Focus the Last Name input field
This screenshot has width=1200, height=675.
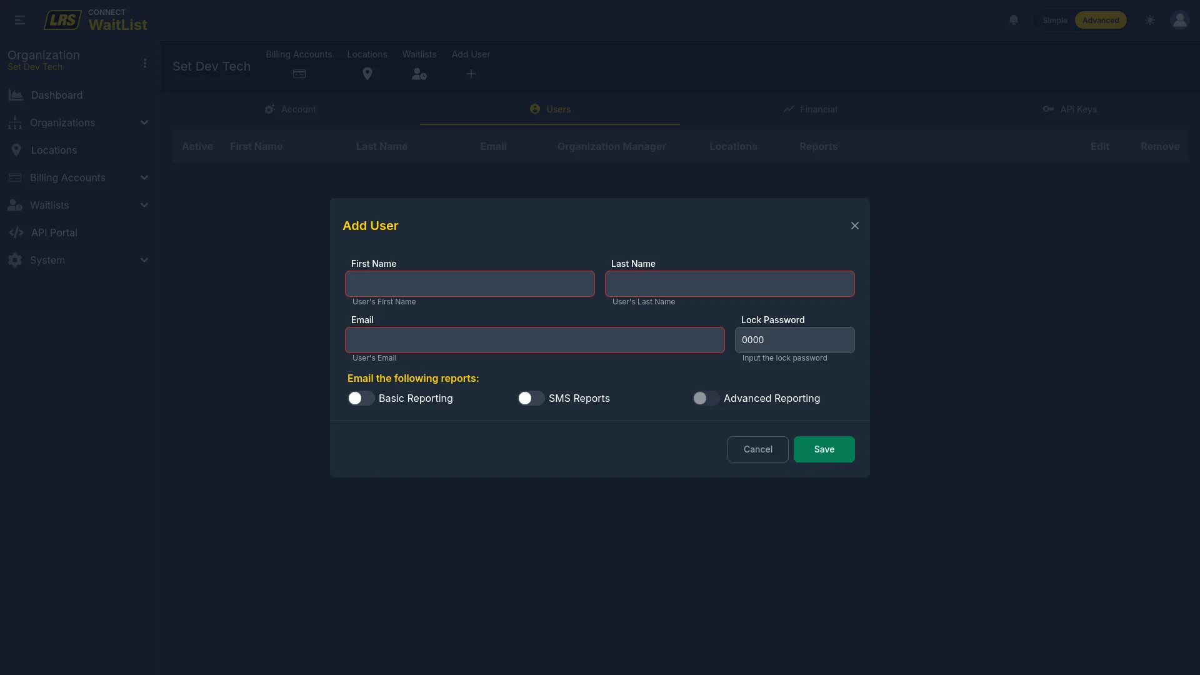tap(730, 284)
